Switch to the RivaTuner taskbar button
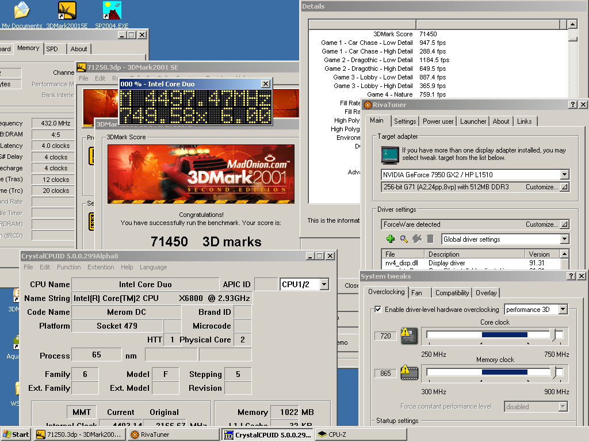589x442 pixels. 174,435
